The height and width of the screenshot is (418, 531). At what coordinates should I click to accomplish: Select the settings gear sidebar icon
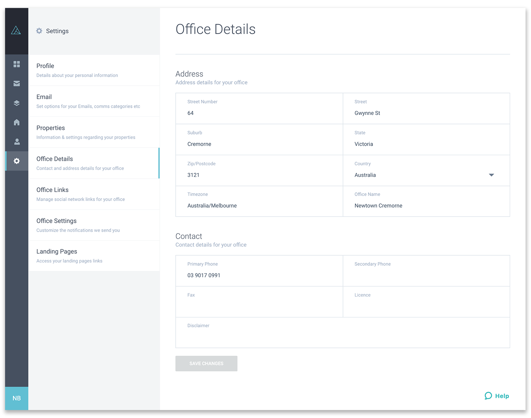(x=17, y=161)
